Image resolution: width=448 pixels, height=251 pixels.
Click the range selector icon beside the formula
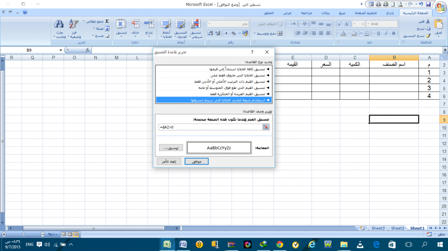tap(266, 127)
